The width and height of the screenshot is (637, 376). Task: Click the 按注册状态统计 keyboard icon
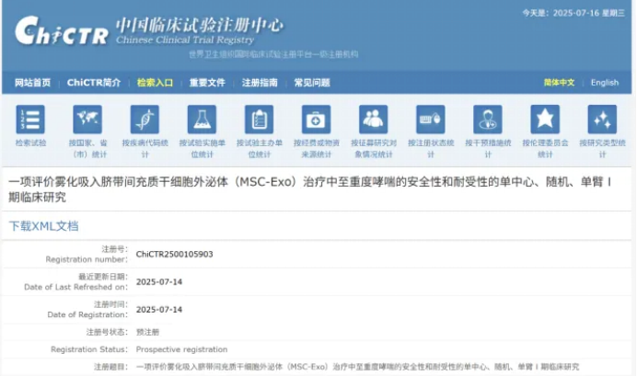(x=430, y=120)
